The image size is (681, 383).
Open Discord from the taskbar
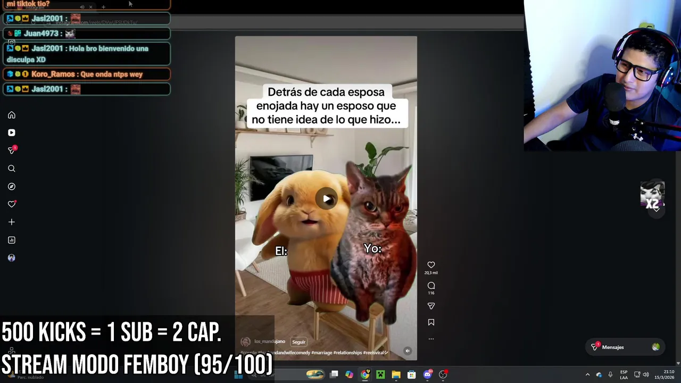[427, 374]
